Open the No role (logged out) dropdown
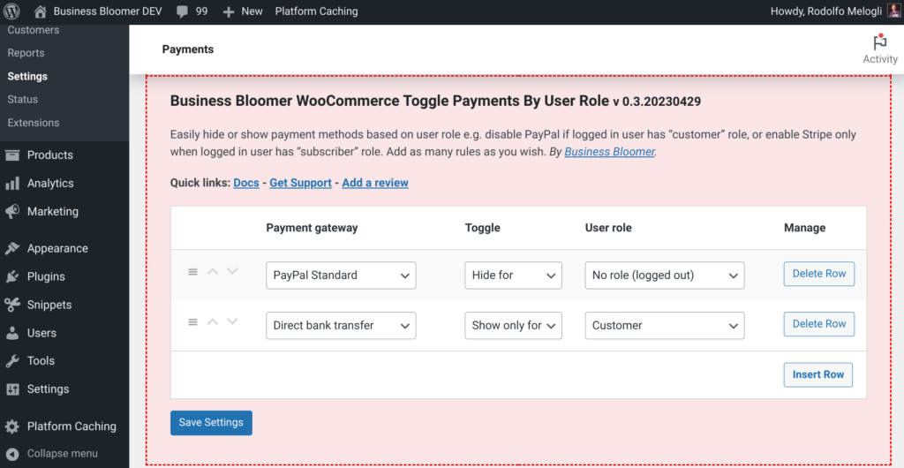904x468 pixels. pyautogui.click(x=665, y=276)
